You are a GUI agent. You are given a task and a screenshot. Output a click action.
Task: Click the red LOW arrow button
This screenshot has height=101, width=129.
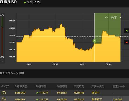tap(127, 42)
